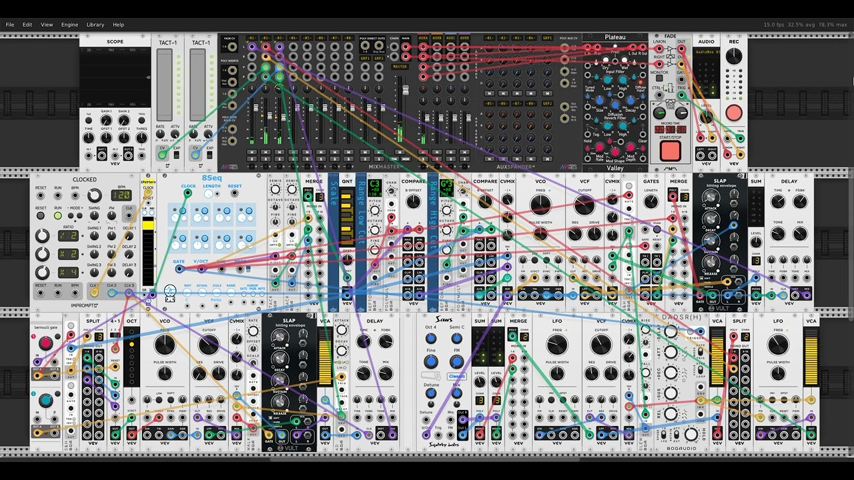
Task: Click the CUTOFF knob on middle-row VCF
Action: (x=584, y=205)
